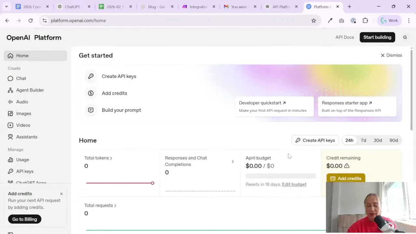Click Go to Billing button
The height and width of the screenshot is (234, 416).
pyautogui.click(x=25, y=219)
